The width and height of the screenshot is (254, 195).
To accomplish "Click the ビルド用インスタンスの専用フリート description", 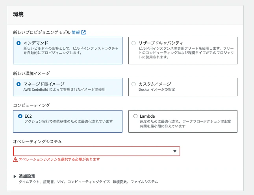I will [186, 52].
